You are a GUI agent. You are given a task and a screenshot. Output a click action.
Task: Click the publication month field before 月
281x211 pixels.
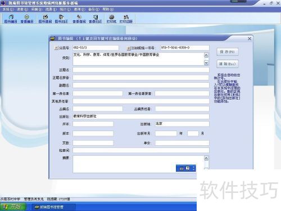[x=193, y=133]
